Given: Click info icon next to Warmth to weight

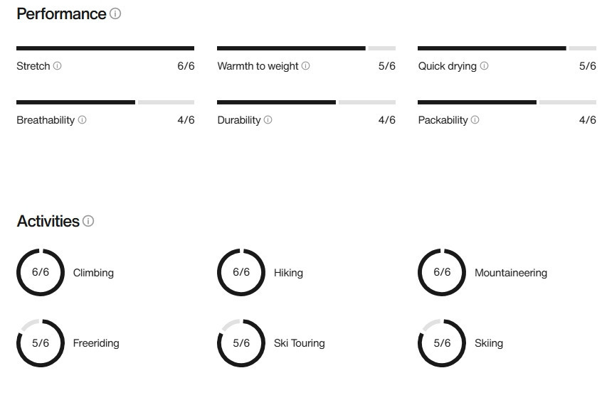Looking at the screenshot, I should tap(306, 66).
